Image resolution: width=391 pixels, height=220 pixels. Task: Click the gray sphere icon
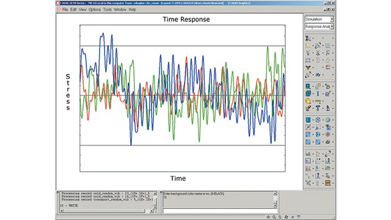pyautogui.click(x=327, y=134)
